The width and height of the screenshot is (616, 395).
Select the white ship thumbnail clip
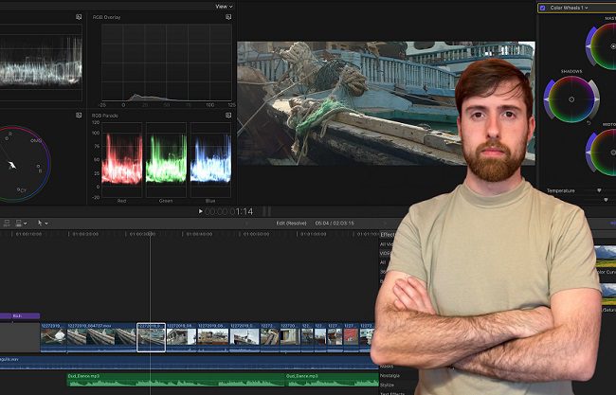245,337
